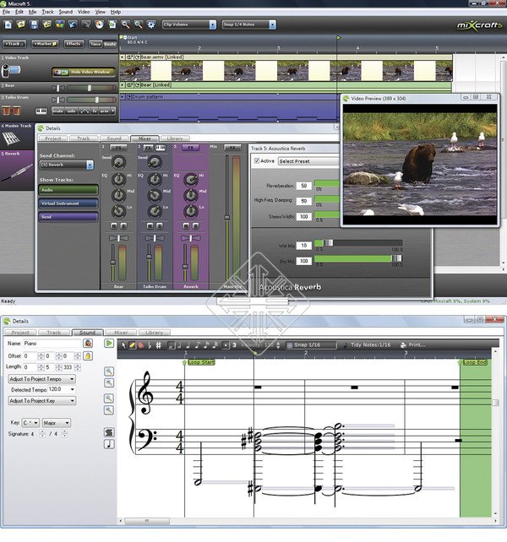Select the eraser tool in notation toolbar
Image resolution: width=507 pixels, height=542 pixels.
pos(140,344)
